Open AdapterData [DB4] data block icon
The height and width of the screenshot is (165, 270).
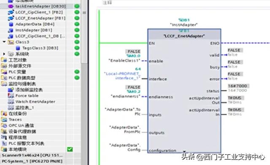[x=11, y=24]
